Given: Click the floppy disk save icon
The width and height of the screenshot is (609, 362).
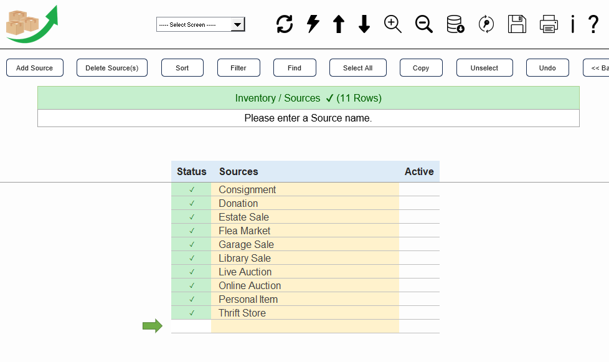Looking at the screenshot, I should pyautogui.click(x=517, y=24).
